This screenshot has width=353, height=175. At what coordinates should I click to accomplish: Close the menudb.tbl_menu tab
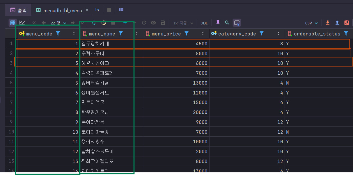87,10
